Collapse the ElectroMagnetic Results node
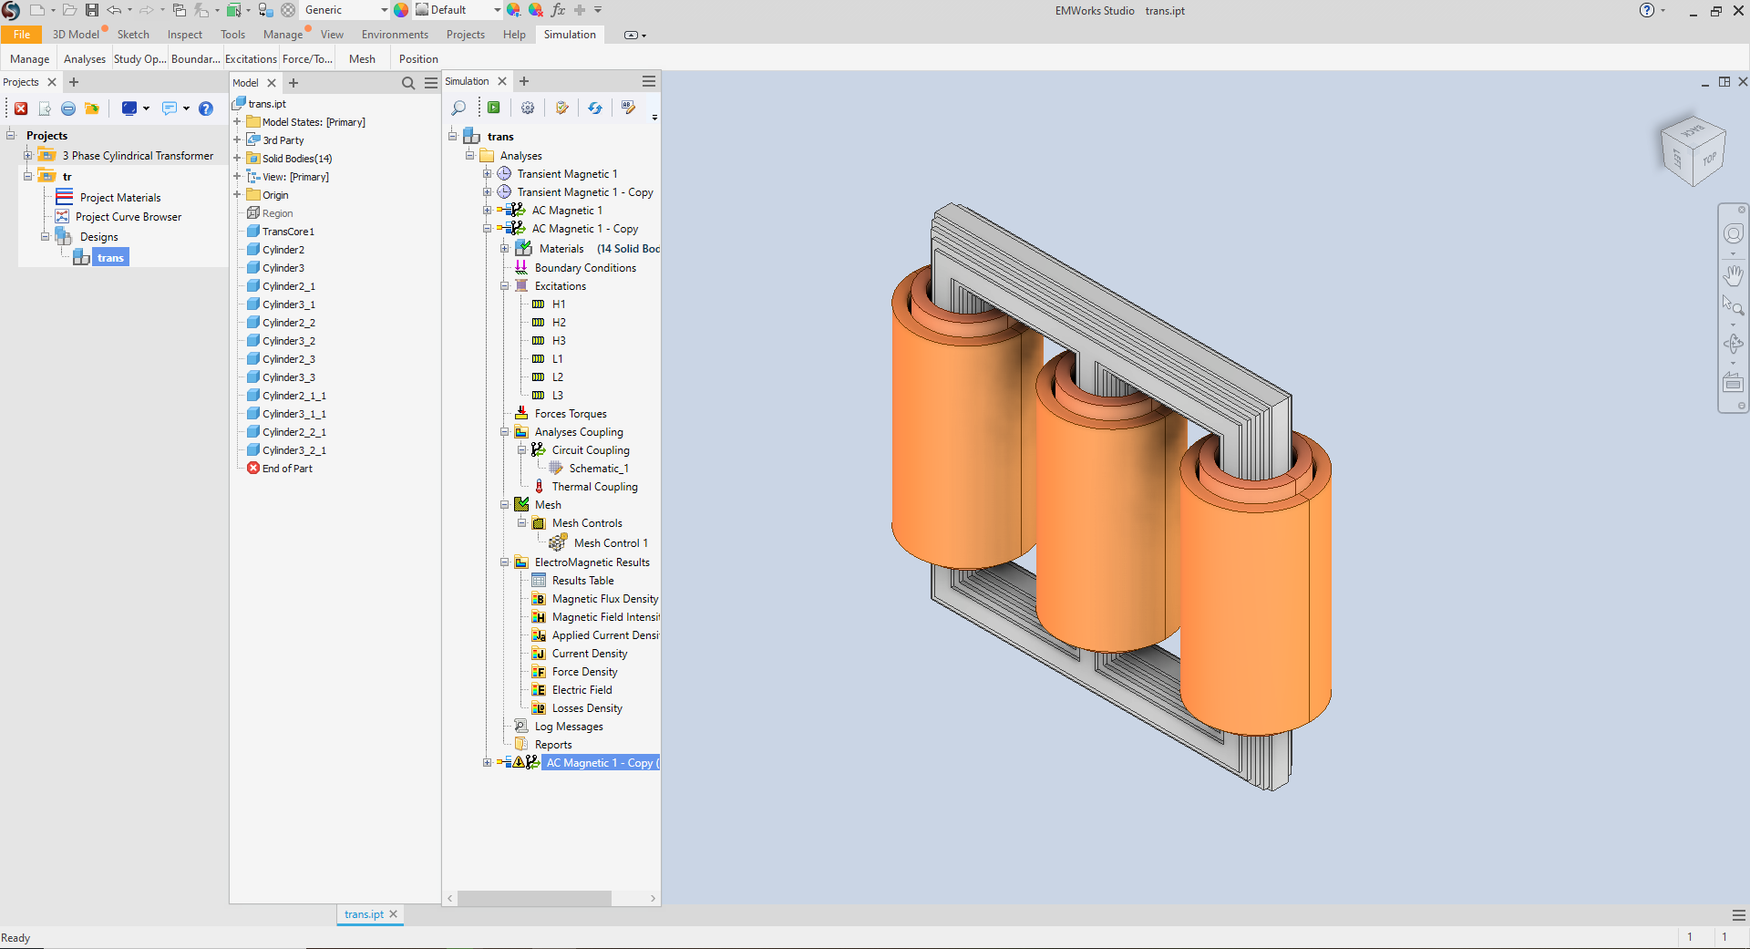Viewport: 1750px width, 949px height. tap(504, 562)
